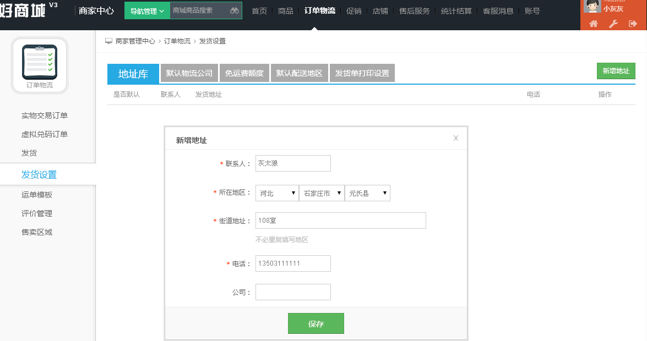
Task: Close the 新增地址 dialog with X
Action: 455,138
